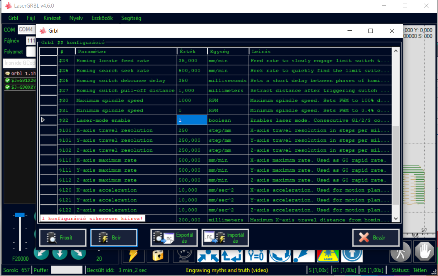Click the $J=G91X20 line in command log

tap(20, 80)
